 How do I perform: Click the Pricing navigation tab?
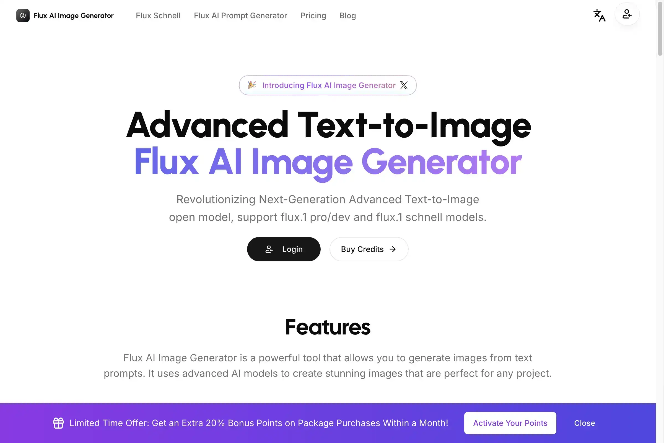pyautogui.click(x=313, y=15)
